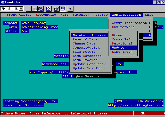Open the Front Office menu
The image size is (165, 117).
pyautogui.click(x=19, y=15)
